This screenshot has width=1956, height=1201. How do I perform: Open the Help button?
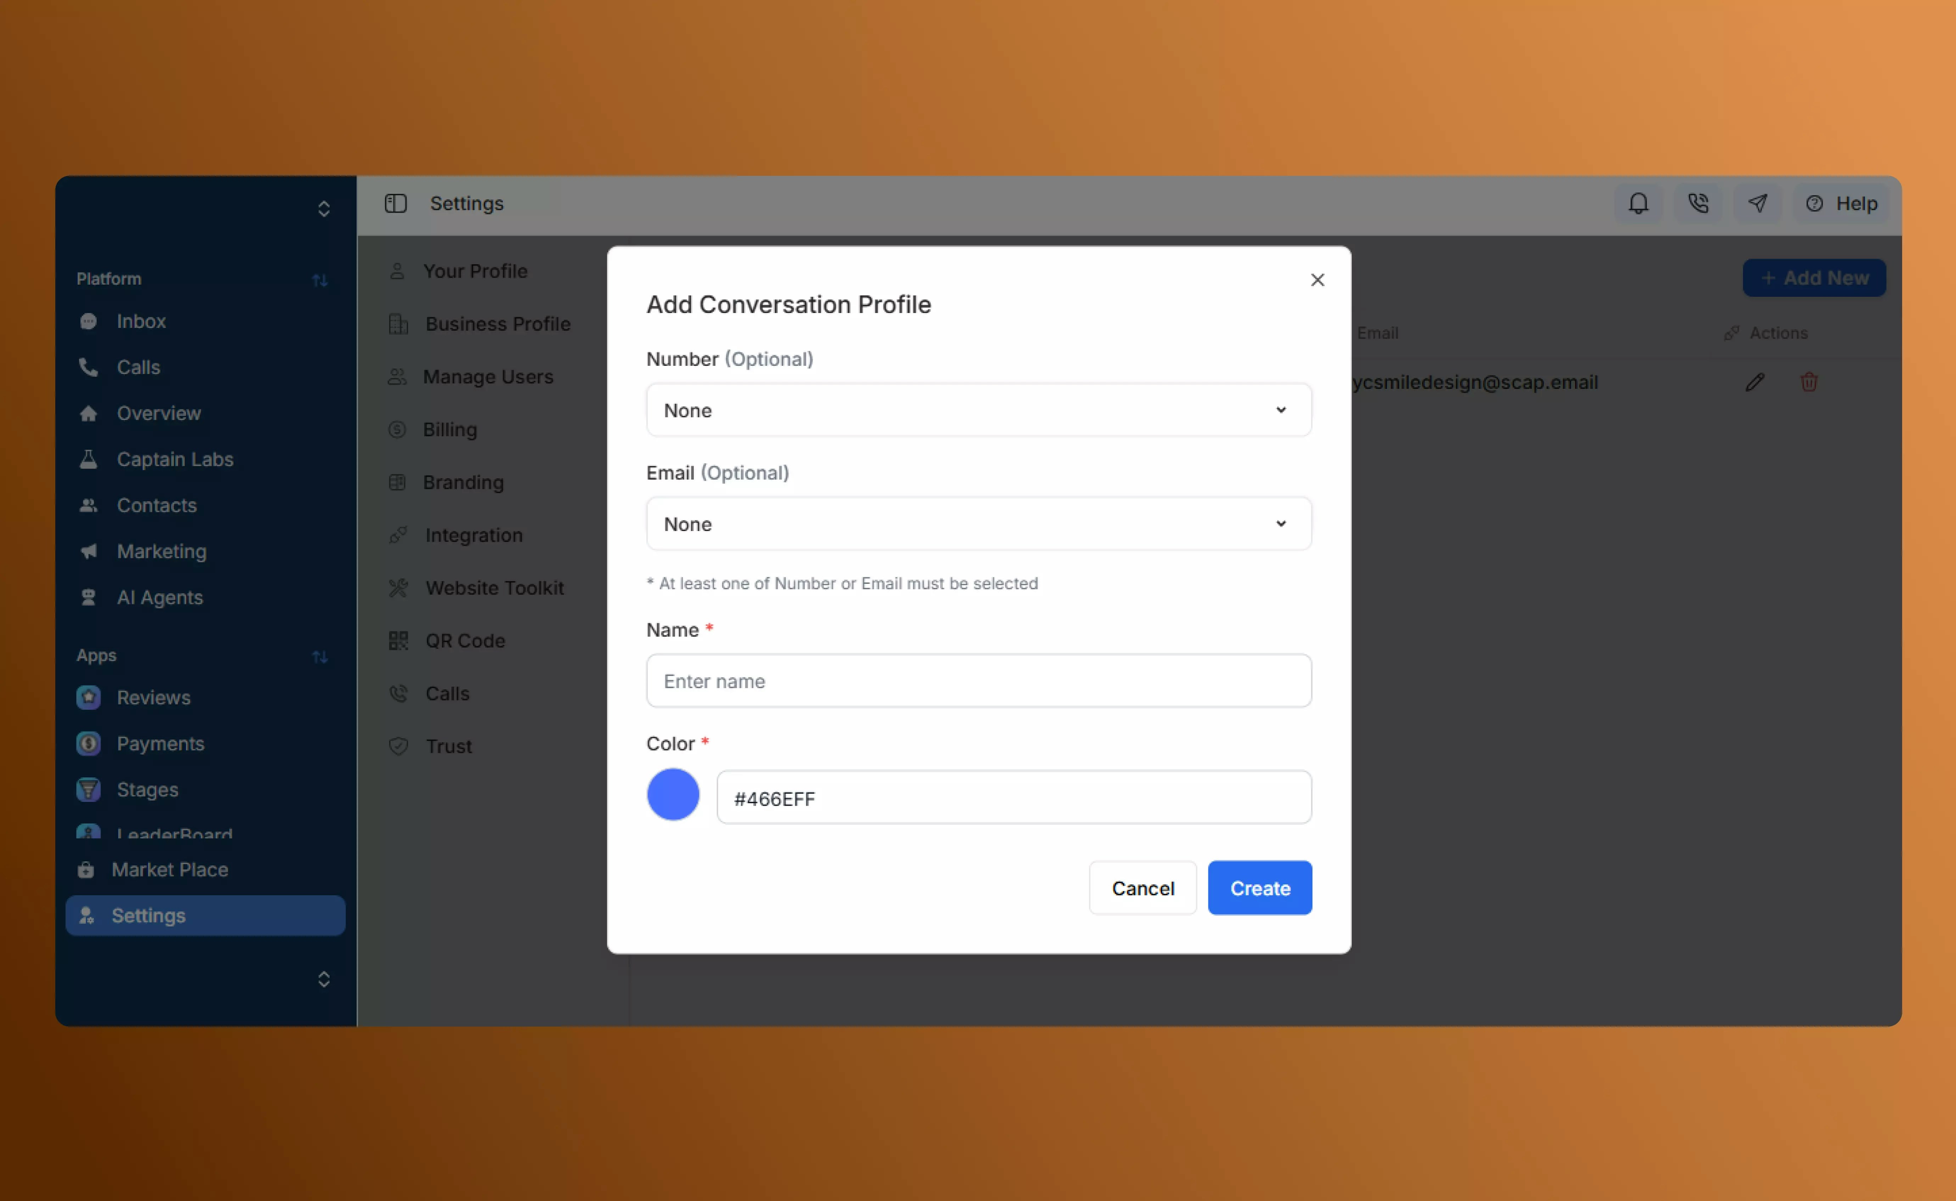(x=1842, y=203)
